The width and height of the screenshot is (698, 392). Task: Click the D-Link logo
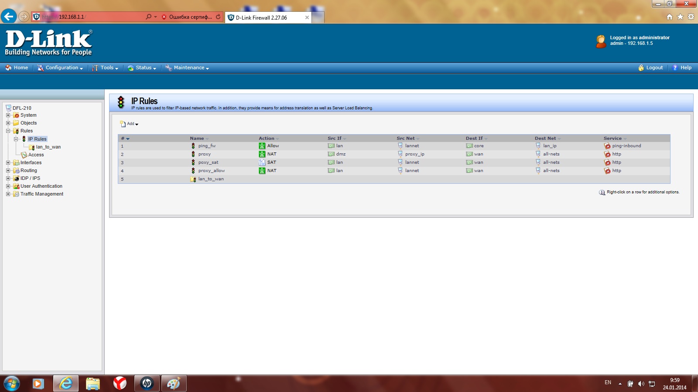48,43
